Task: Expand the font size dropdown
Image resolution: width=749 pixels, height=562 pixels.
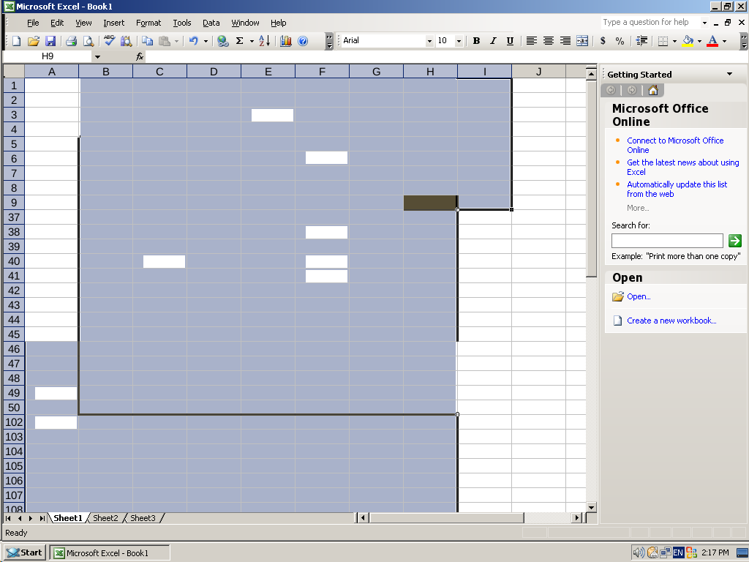Action: (459, 41)
